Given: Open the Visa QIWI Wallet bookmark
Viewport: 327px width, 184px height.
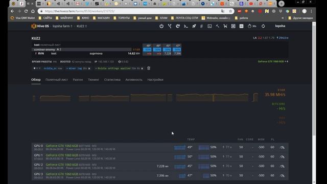Looking at the screenshot, I should point(22,18).
